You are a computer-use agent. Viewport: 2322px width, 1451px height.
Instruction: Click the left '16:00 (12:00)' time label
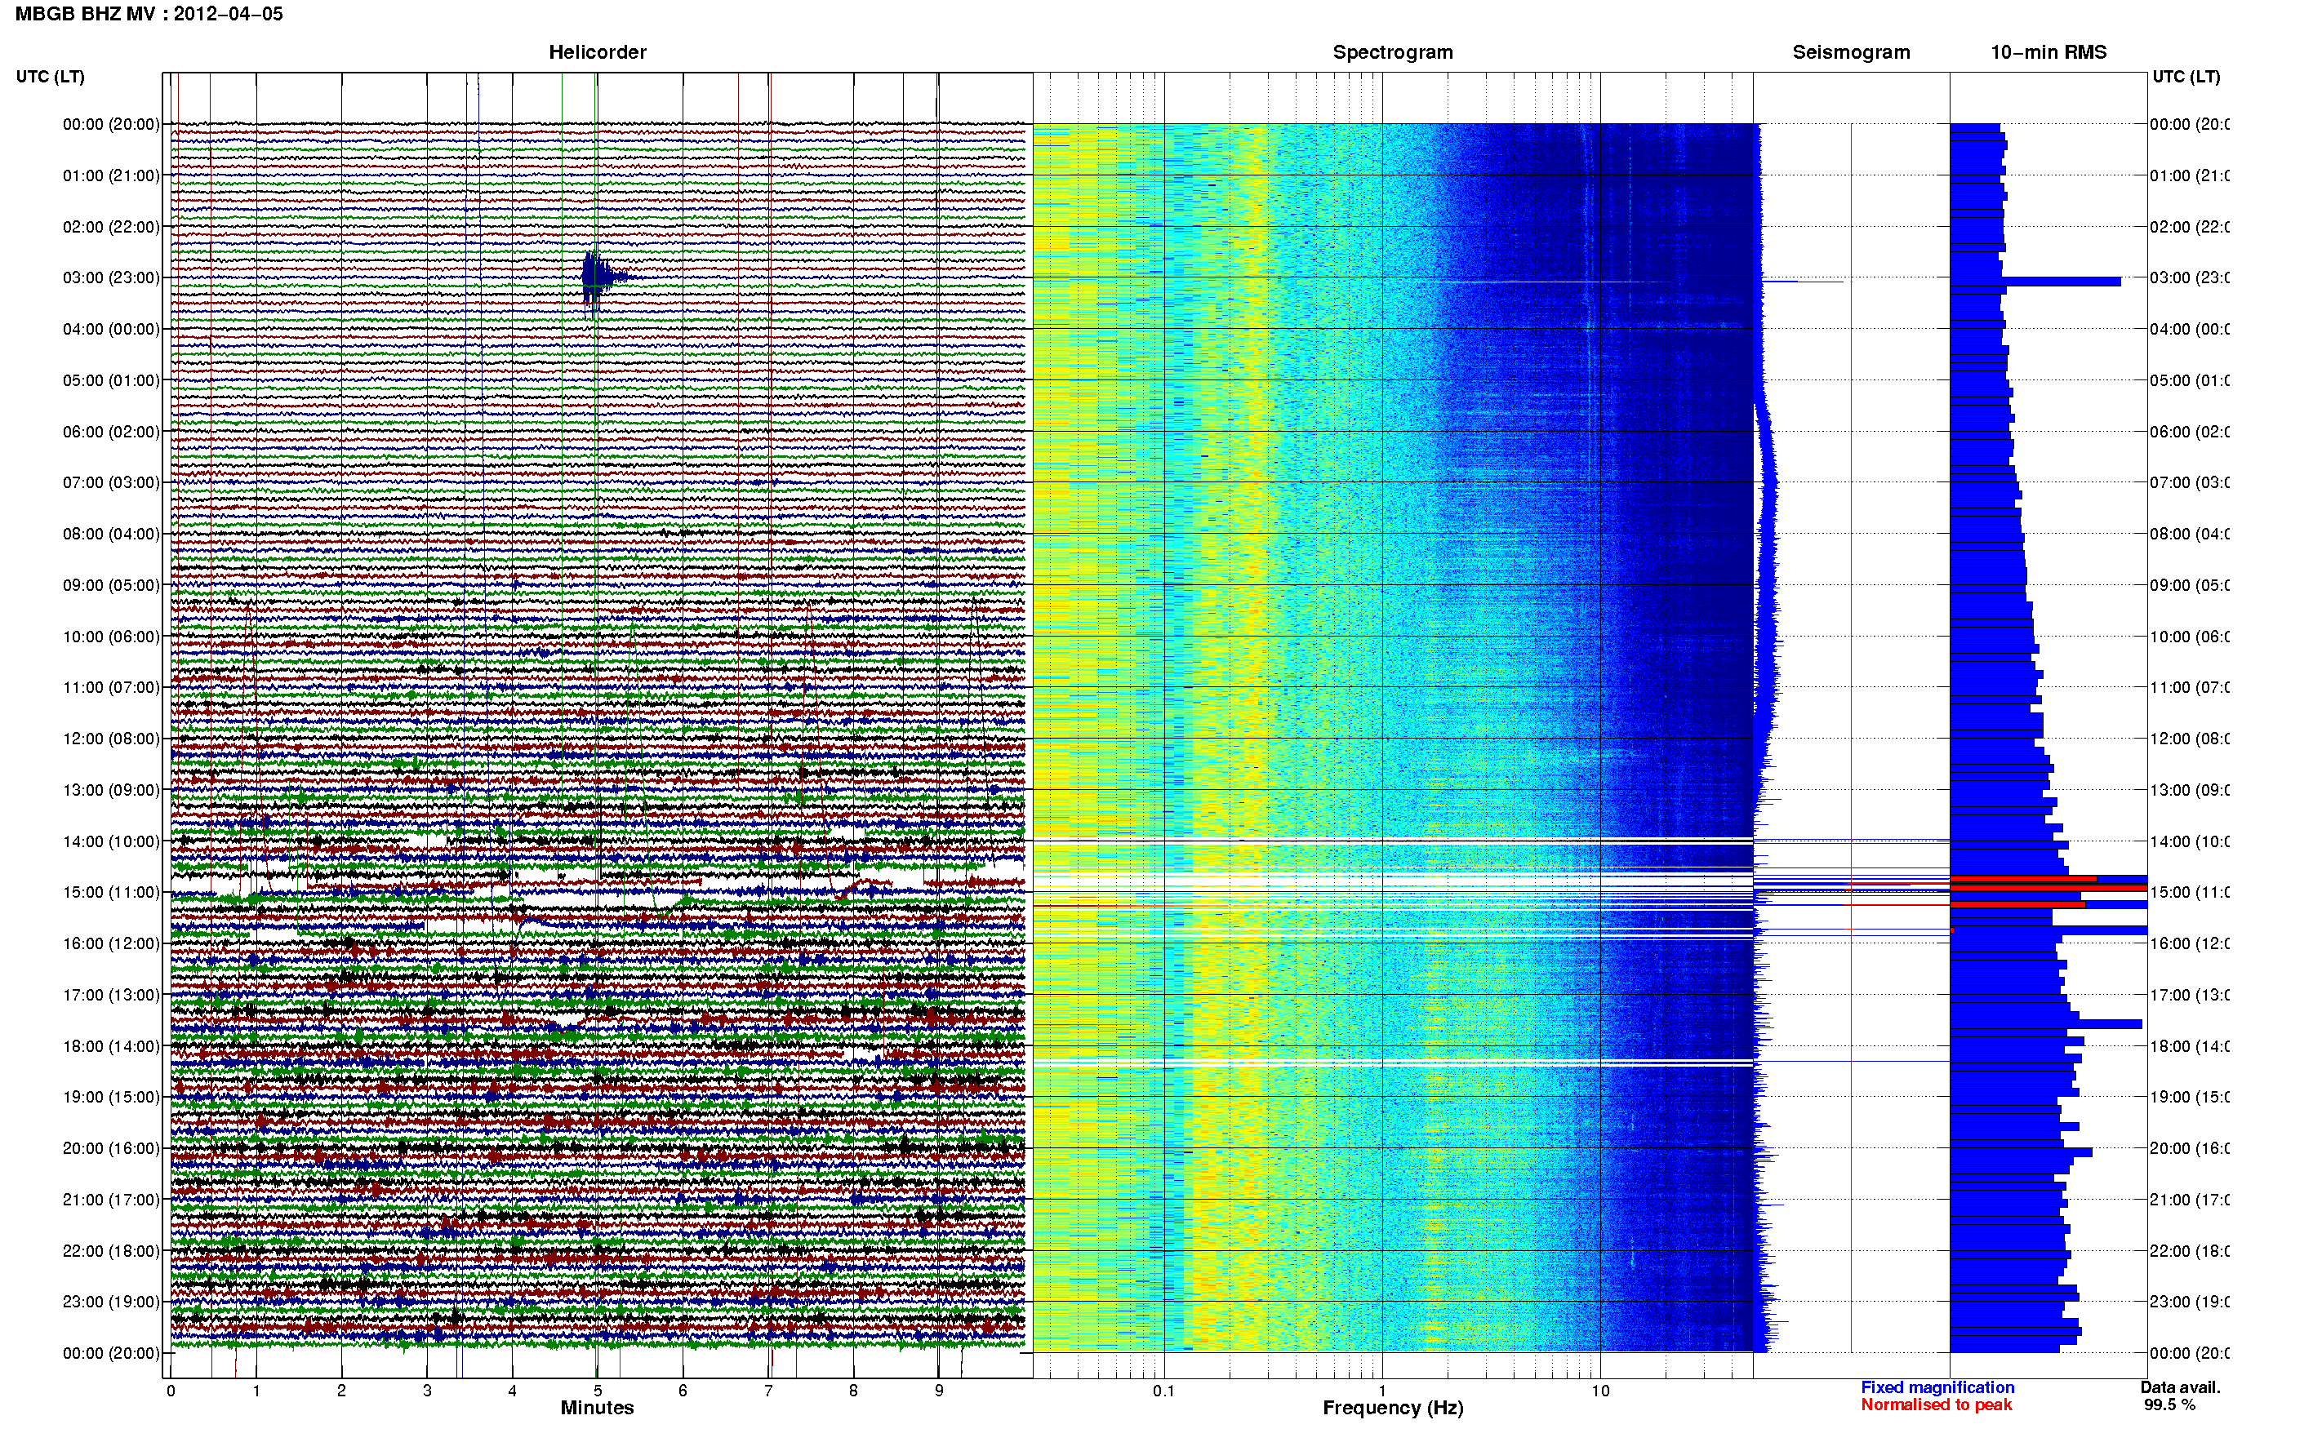click(111, 943)
